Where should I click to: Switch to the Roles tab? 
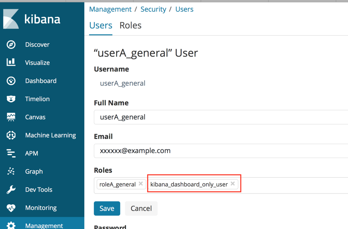[130, 25]
